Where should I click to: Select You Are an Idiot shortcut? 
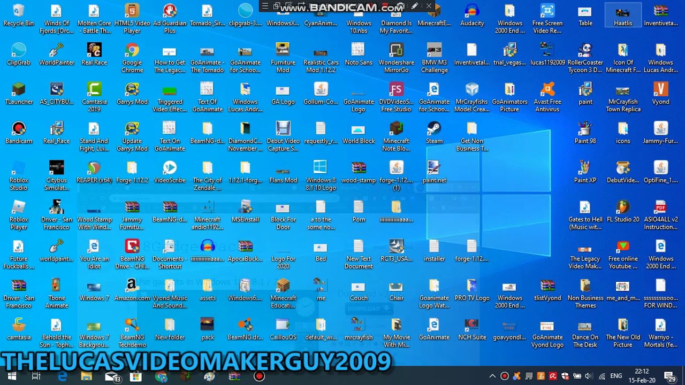pyautogui.click(x=94, y=254)
